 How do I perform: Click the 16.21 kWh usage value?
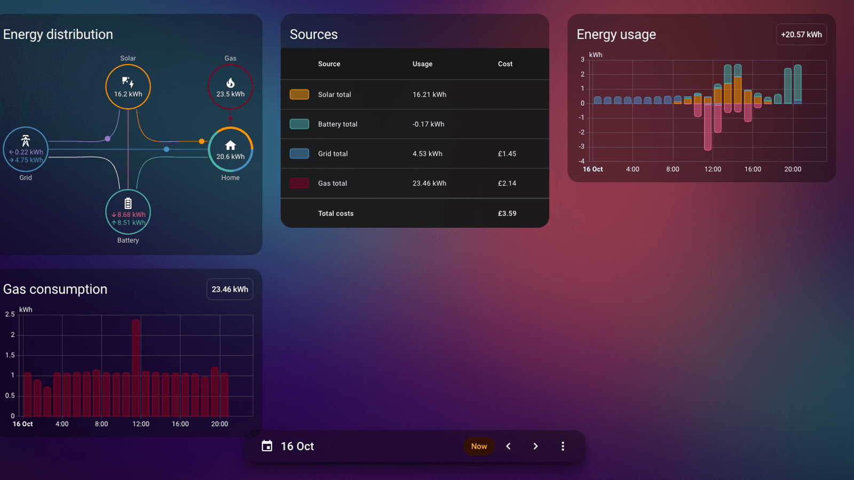point(429,94)
